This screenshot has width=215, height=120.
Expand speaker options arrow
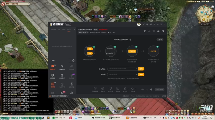tap(136, 89)
